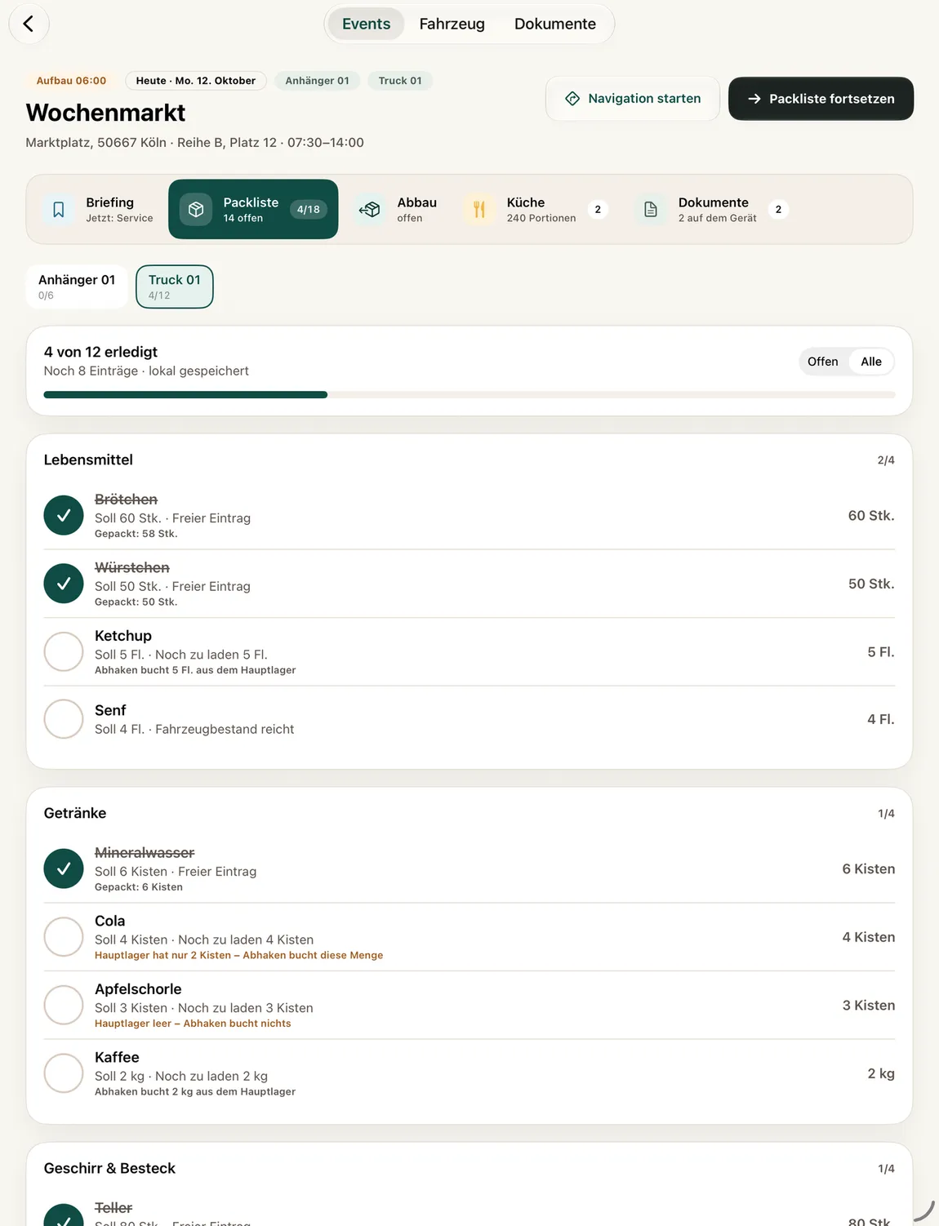Click the packing progress bar
The height and width of the screenshot is (1226, 939).
469,395
